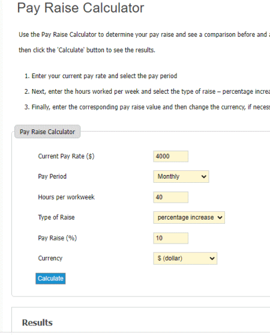Viewport: 270px width, 335px height.
Task: Click the Pay Period label text
Action: click(52, 176)
